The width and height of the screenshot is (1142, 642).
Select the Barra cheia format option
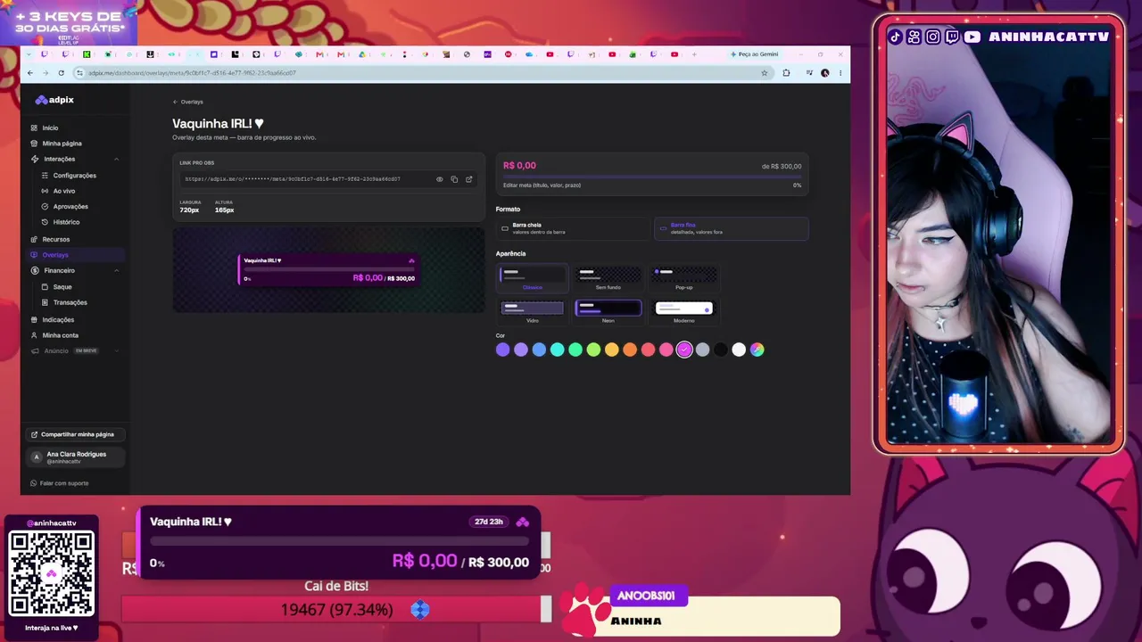[572, 228]
